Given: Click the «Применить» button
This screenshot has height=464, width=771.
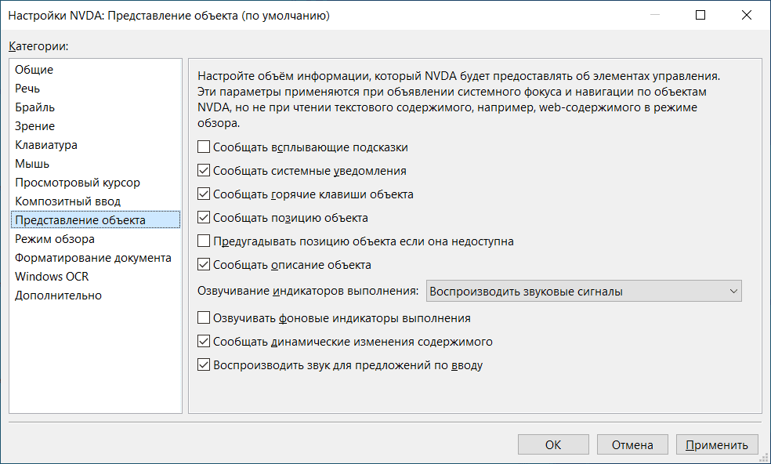Looking at the screenshot, I should click(x=717, y=444).
